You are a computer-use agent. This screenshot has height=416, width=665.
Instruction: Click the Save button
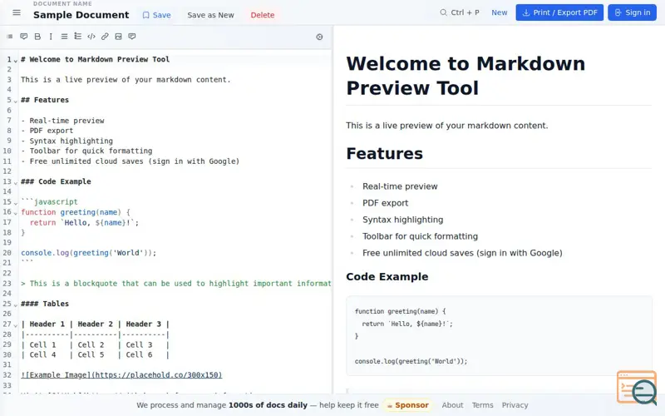coord(156,15)
